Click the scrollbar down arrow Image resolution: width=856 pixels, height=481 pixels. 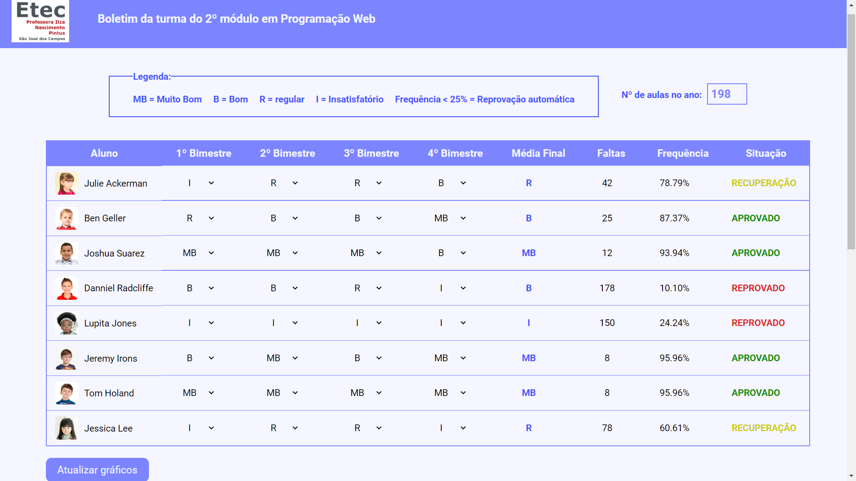pyautogui.click(x=851, y=476)
